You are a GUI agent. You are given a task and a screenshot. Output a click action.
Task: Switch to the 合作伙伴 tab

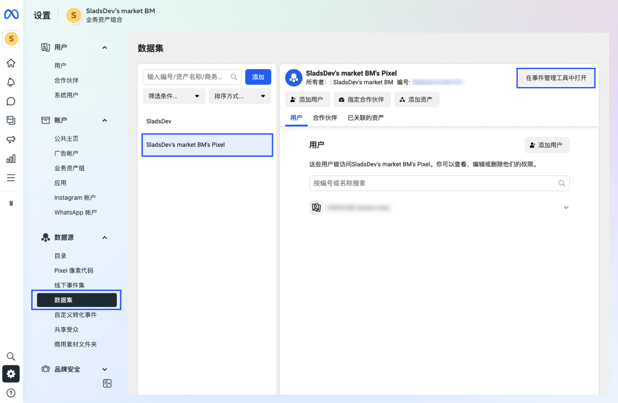click(325, 118)
